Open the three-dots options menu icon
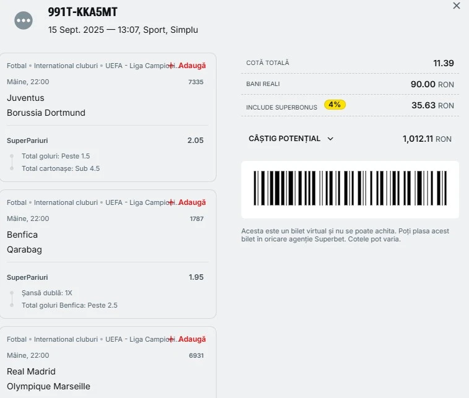Screen dimensions: 469x398 coord(24,20)
